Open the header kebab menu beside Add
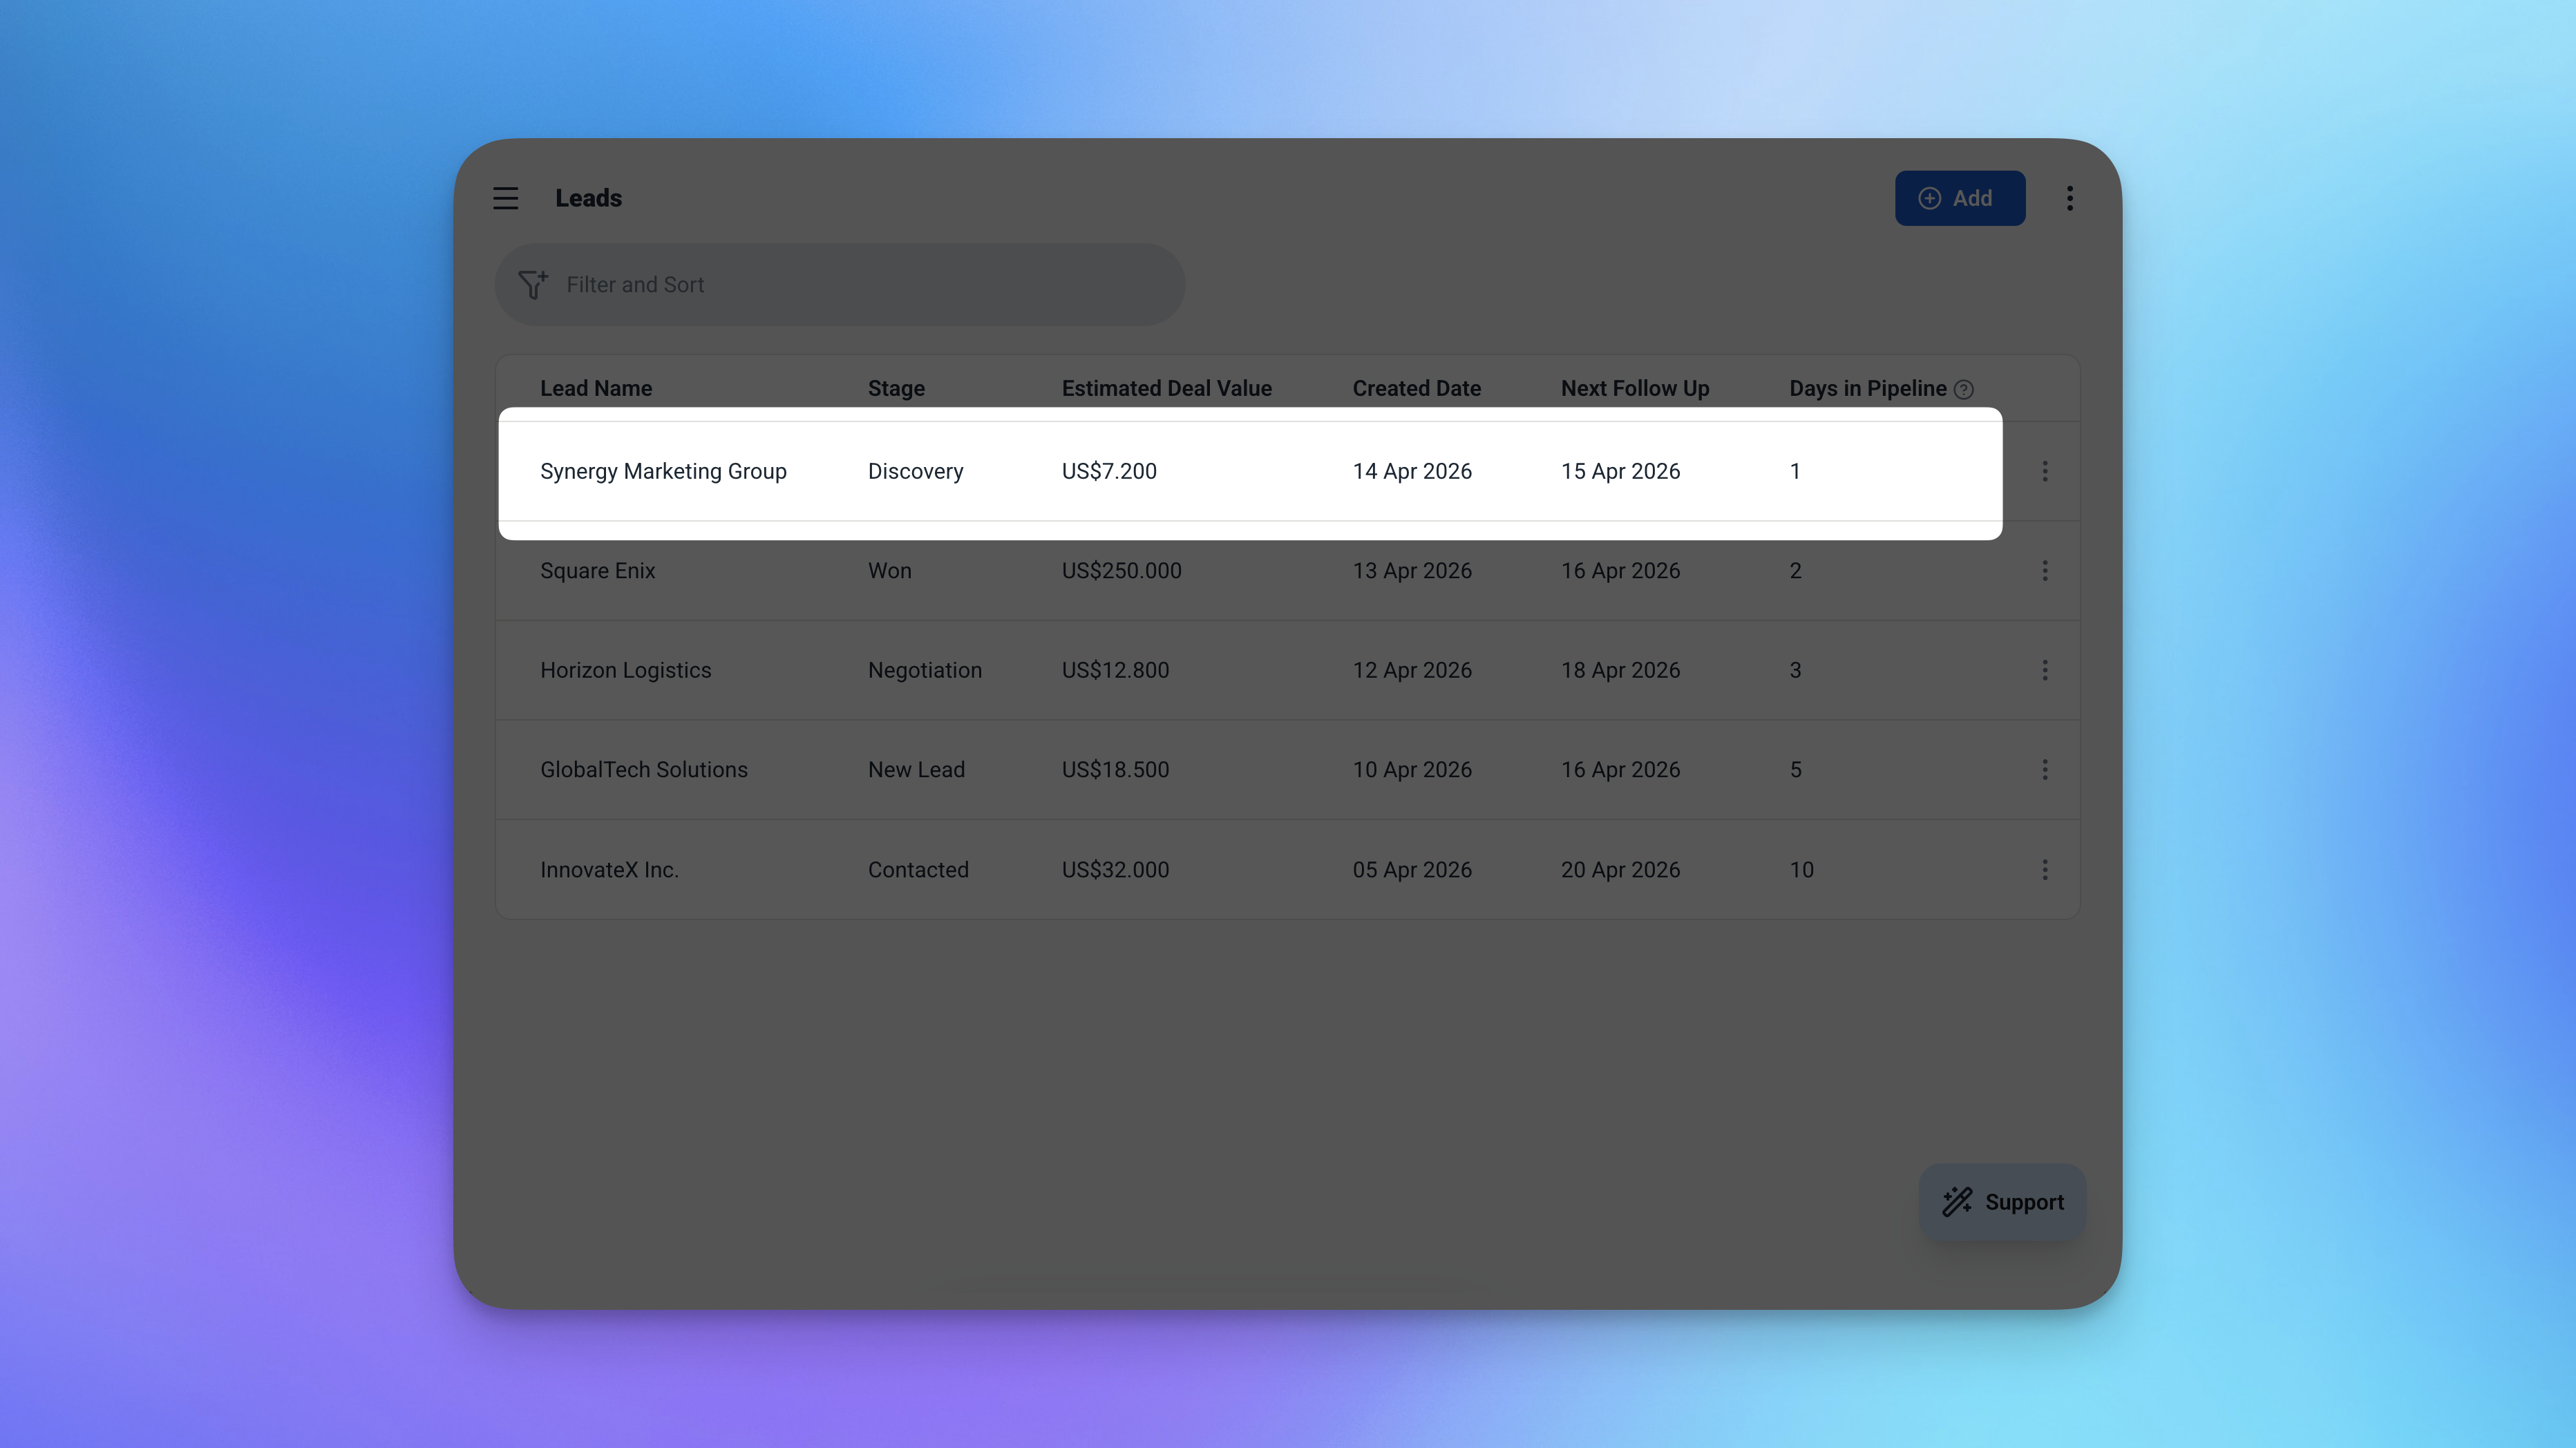The image size is (2576, 1448). 2069,198
